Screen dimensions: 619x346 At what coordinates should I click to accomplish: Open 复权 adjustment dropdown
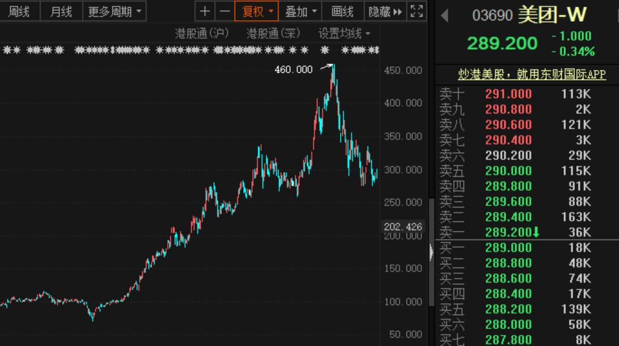click(256, 11)
